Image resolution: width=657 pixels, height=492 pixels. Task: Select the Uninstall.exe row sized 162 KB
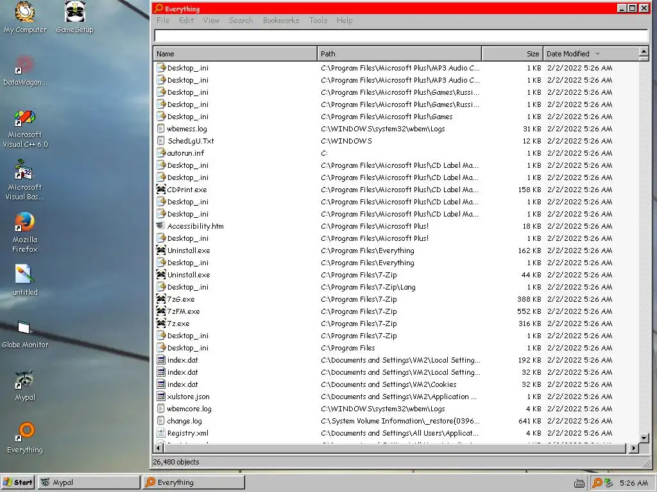pos(396,250)
